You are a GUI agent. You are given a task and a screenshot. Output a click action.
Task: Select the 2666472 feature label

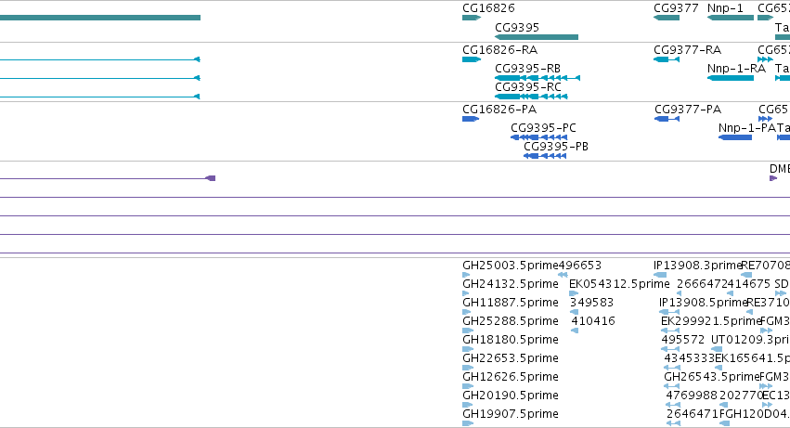point(702,284)
